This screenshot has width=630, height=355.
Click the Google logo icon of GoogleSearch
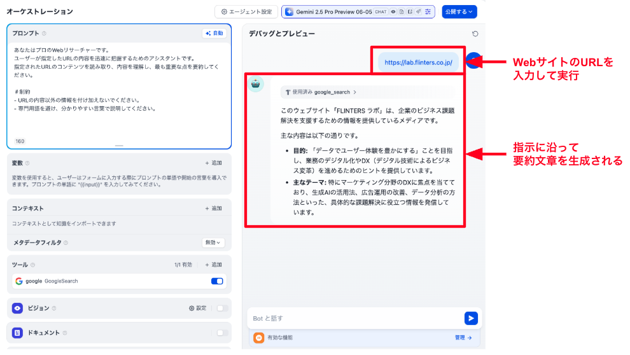(x=19, y=281)
